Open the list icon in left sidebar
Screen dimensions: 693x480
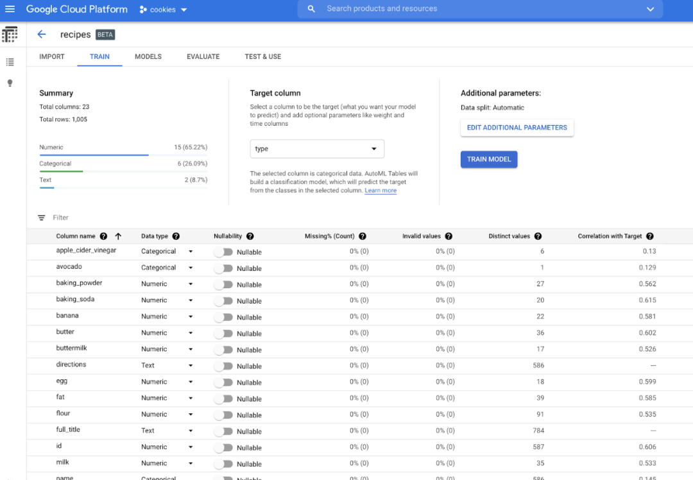10,62
